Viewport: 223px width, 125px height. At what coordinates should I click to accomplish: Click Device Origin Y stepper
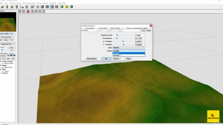[120, 31]
